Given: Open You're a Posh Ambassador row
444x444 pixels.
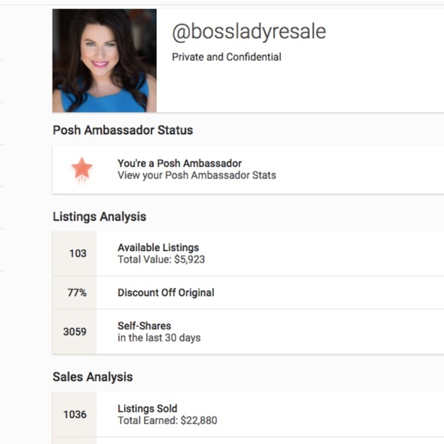Looking at the screenshot, I should (x=248, y=170).
